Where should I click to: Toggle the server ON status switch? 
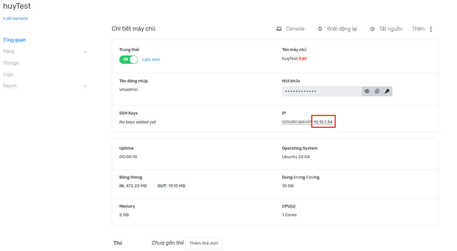click(x=129, y=60)
